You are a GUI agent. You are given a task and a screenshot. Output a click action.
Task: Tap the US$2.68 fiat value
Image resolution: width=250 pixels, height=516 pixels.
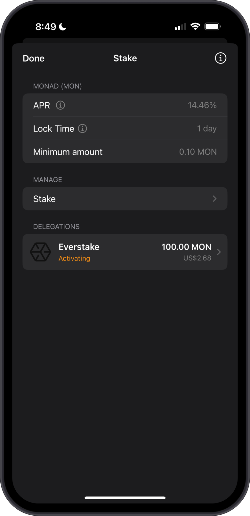tap(197, 258)
